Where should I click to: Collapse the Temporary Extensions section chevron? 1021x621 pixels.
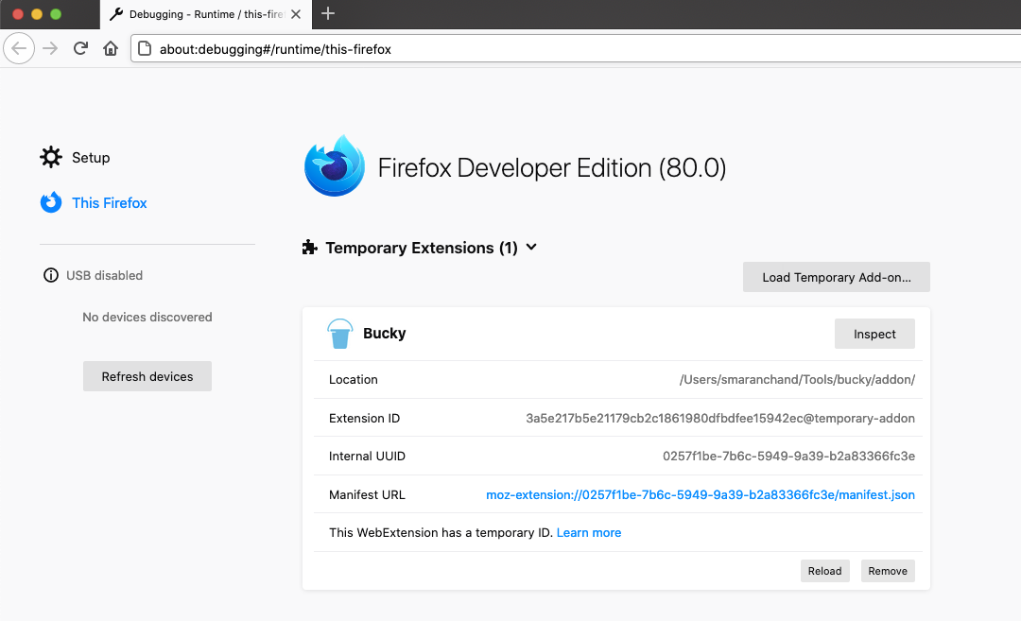(x=531, y=248)
